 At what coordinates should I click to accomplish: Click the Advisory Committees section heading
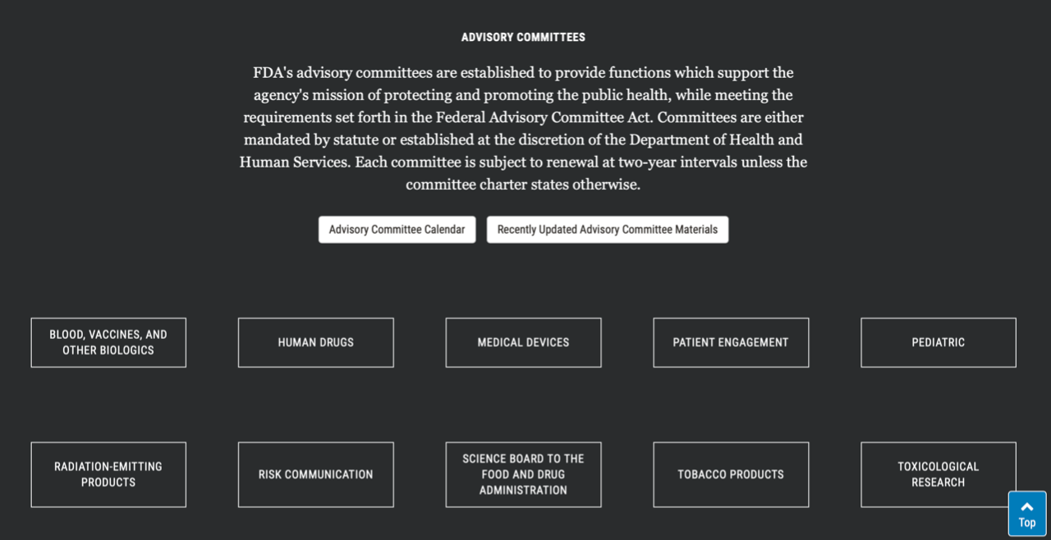tap(523, 38)
